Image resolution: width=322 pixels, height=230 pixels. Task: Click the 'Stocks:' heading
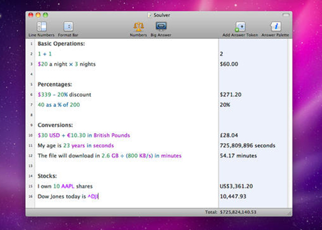pos(47,176)
